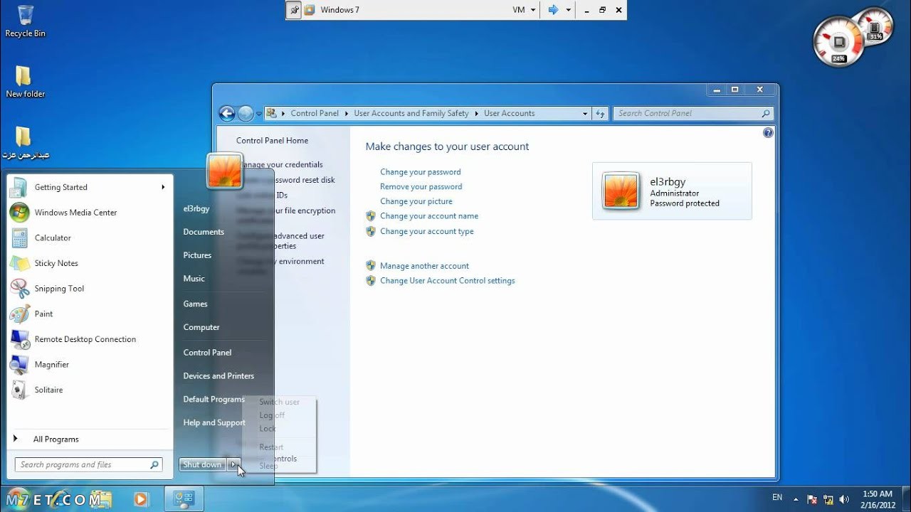Click Windows Media Player taskbar icon
This screenshot has height=512, width=911.
point(141,499)
